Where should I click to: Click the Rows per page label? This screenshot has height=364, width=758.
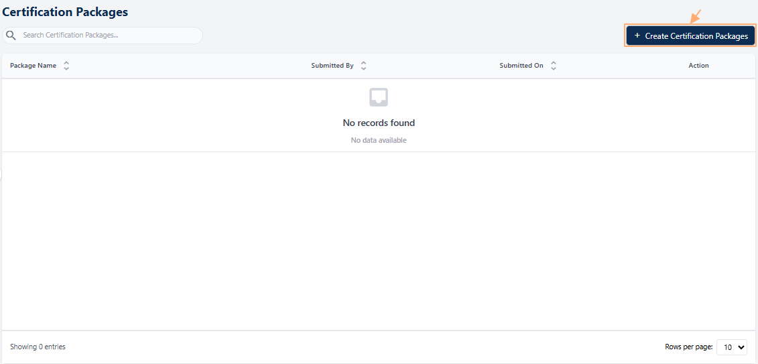pos(688,347)
